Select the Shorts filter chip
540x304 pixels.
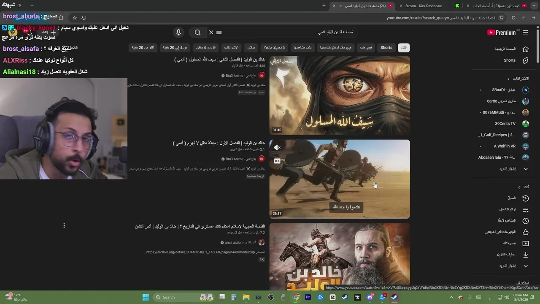coord(386,48)
